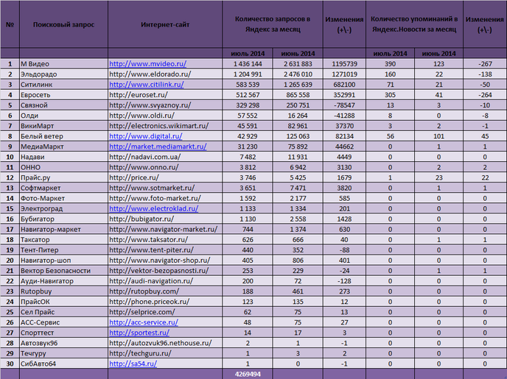This screenshot has height=379, width=507.
Task: Select the cell 'Прайс.ру'
Action: [63, 177]
